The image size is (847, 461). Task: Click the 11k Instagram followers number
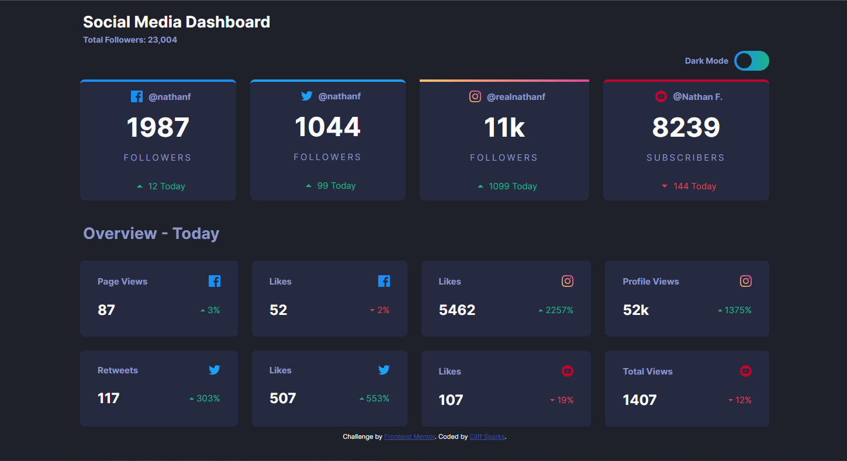pos(504,127)
